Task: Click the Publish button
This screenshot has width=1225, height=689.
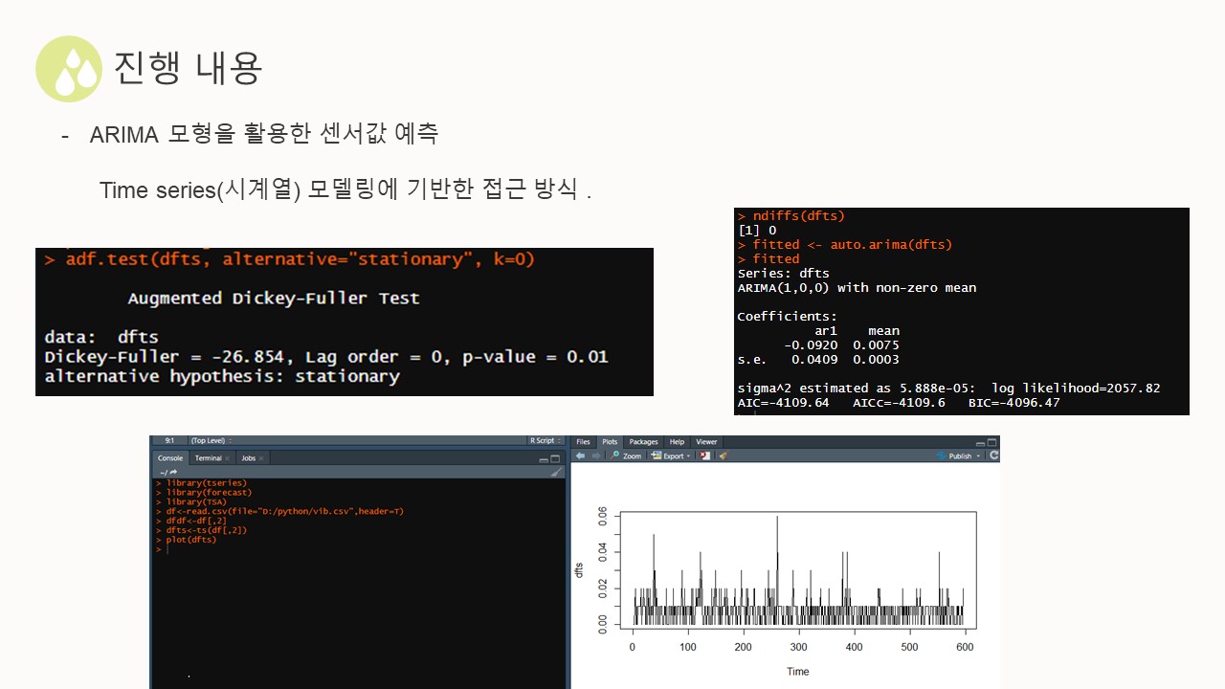Action: coord(954,456)
